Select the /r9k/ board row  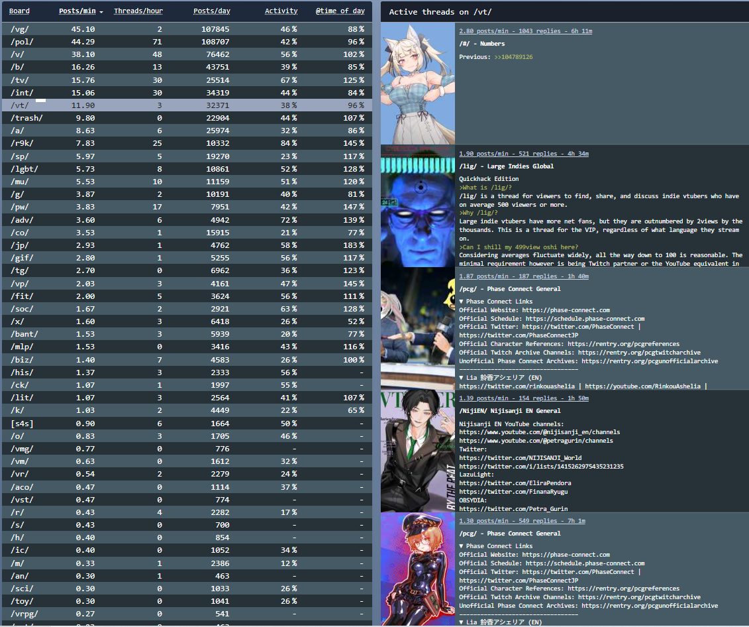click(x=187, y=143)
